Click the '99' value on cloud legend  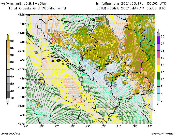point(12,41)
